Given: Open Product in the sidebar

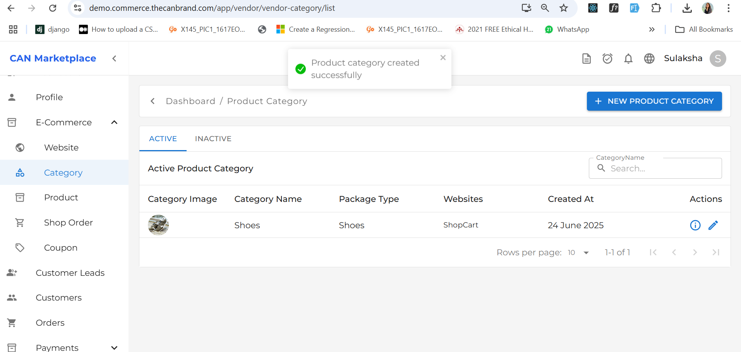Looking at the screenshot, I should 64,197.
